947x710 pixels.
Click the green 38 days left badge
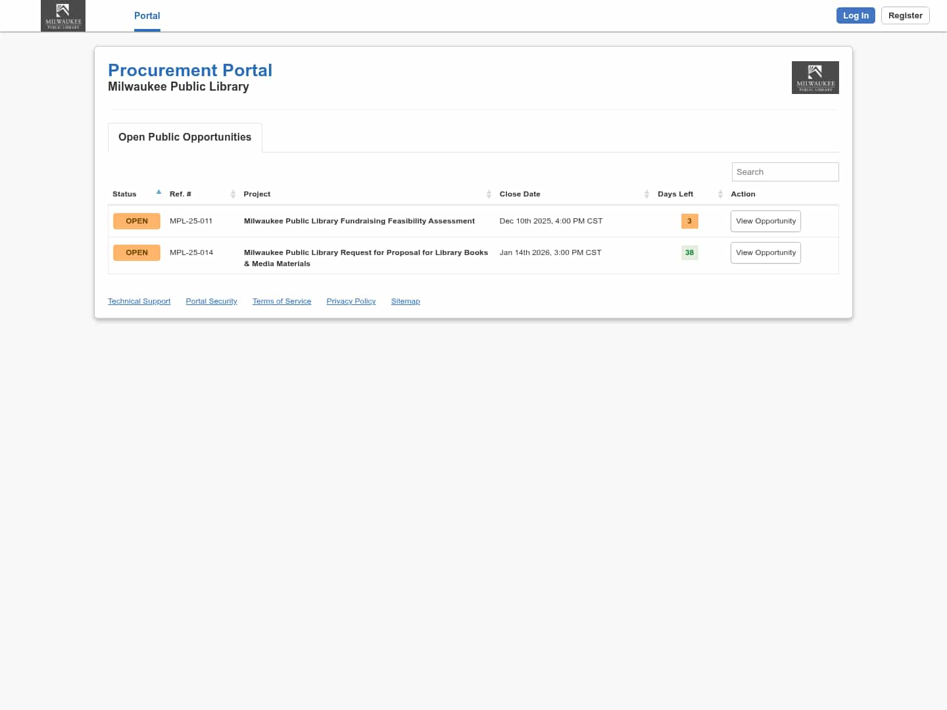coord(689,253)
